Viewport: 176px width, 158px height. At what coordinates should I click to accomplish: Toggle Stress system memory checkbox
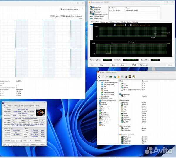coord(93,14)
